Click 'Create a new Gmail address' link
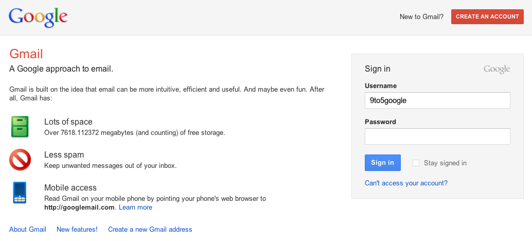The height and width of the screenshot is (241, 532). coord(150,230)
